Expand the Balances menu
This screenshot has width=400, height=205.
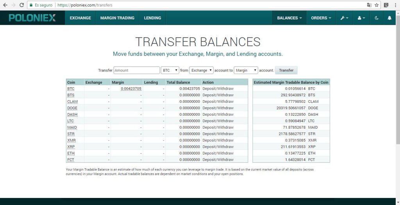coord(289,18)
